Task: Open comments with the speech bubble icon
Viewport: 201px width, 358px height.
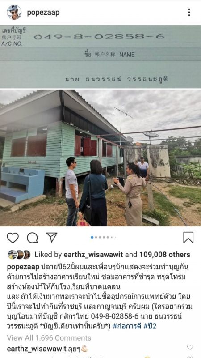Action: pos(32,238)
